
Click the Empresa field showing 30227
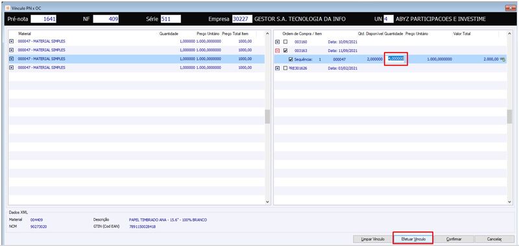(242, 19)
